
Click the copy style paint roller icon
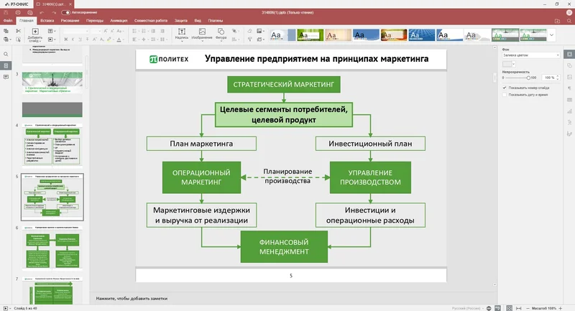click(249, 40)
